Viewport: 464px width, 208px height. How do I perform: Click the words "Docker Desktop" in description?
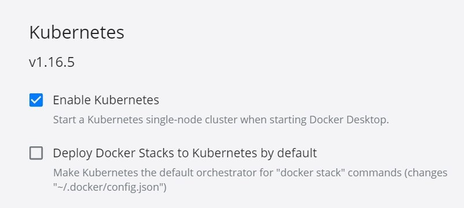(x=349, y=120)
